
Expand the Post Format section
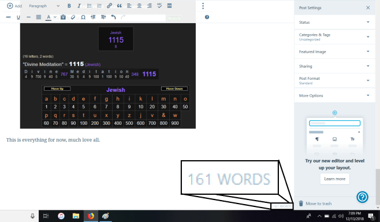coord(335,80)
